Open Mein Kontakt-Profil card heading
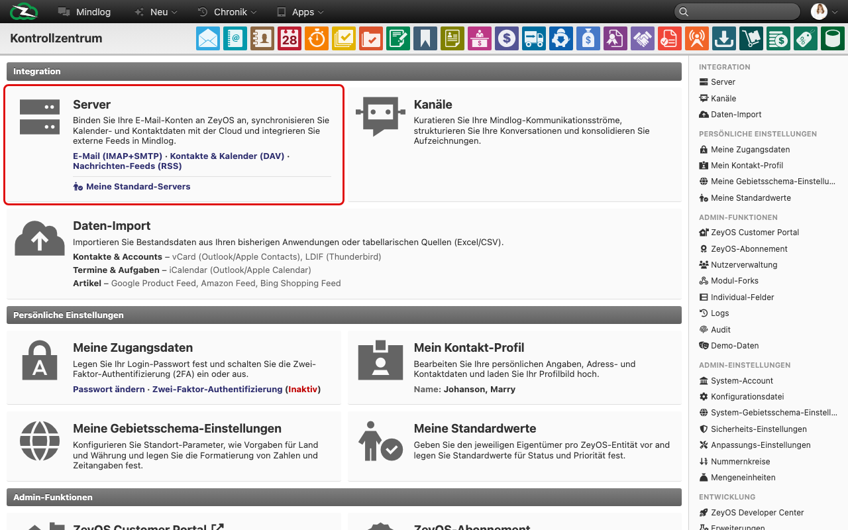The image size is (848, 530). tap(469, 348)
